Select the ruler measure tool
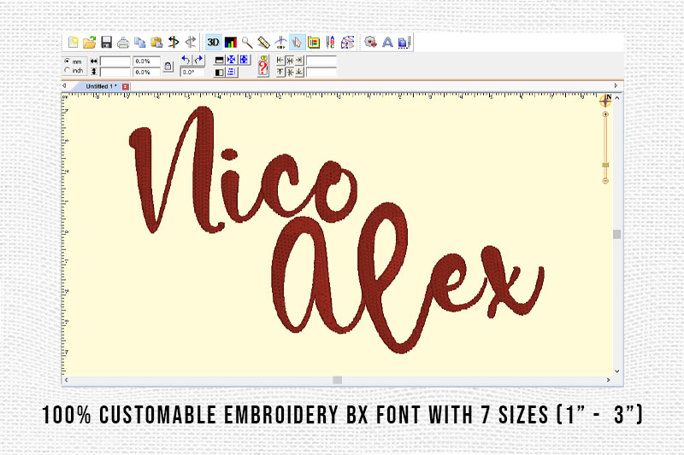 click(x=264, y=42)
